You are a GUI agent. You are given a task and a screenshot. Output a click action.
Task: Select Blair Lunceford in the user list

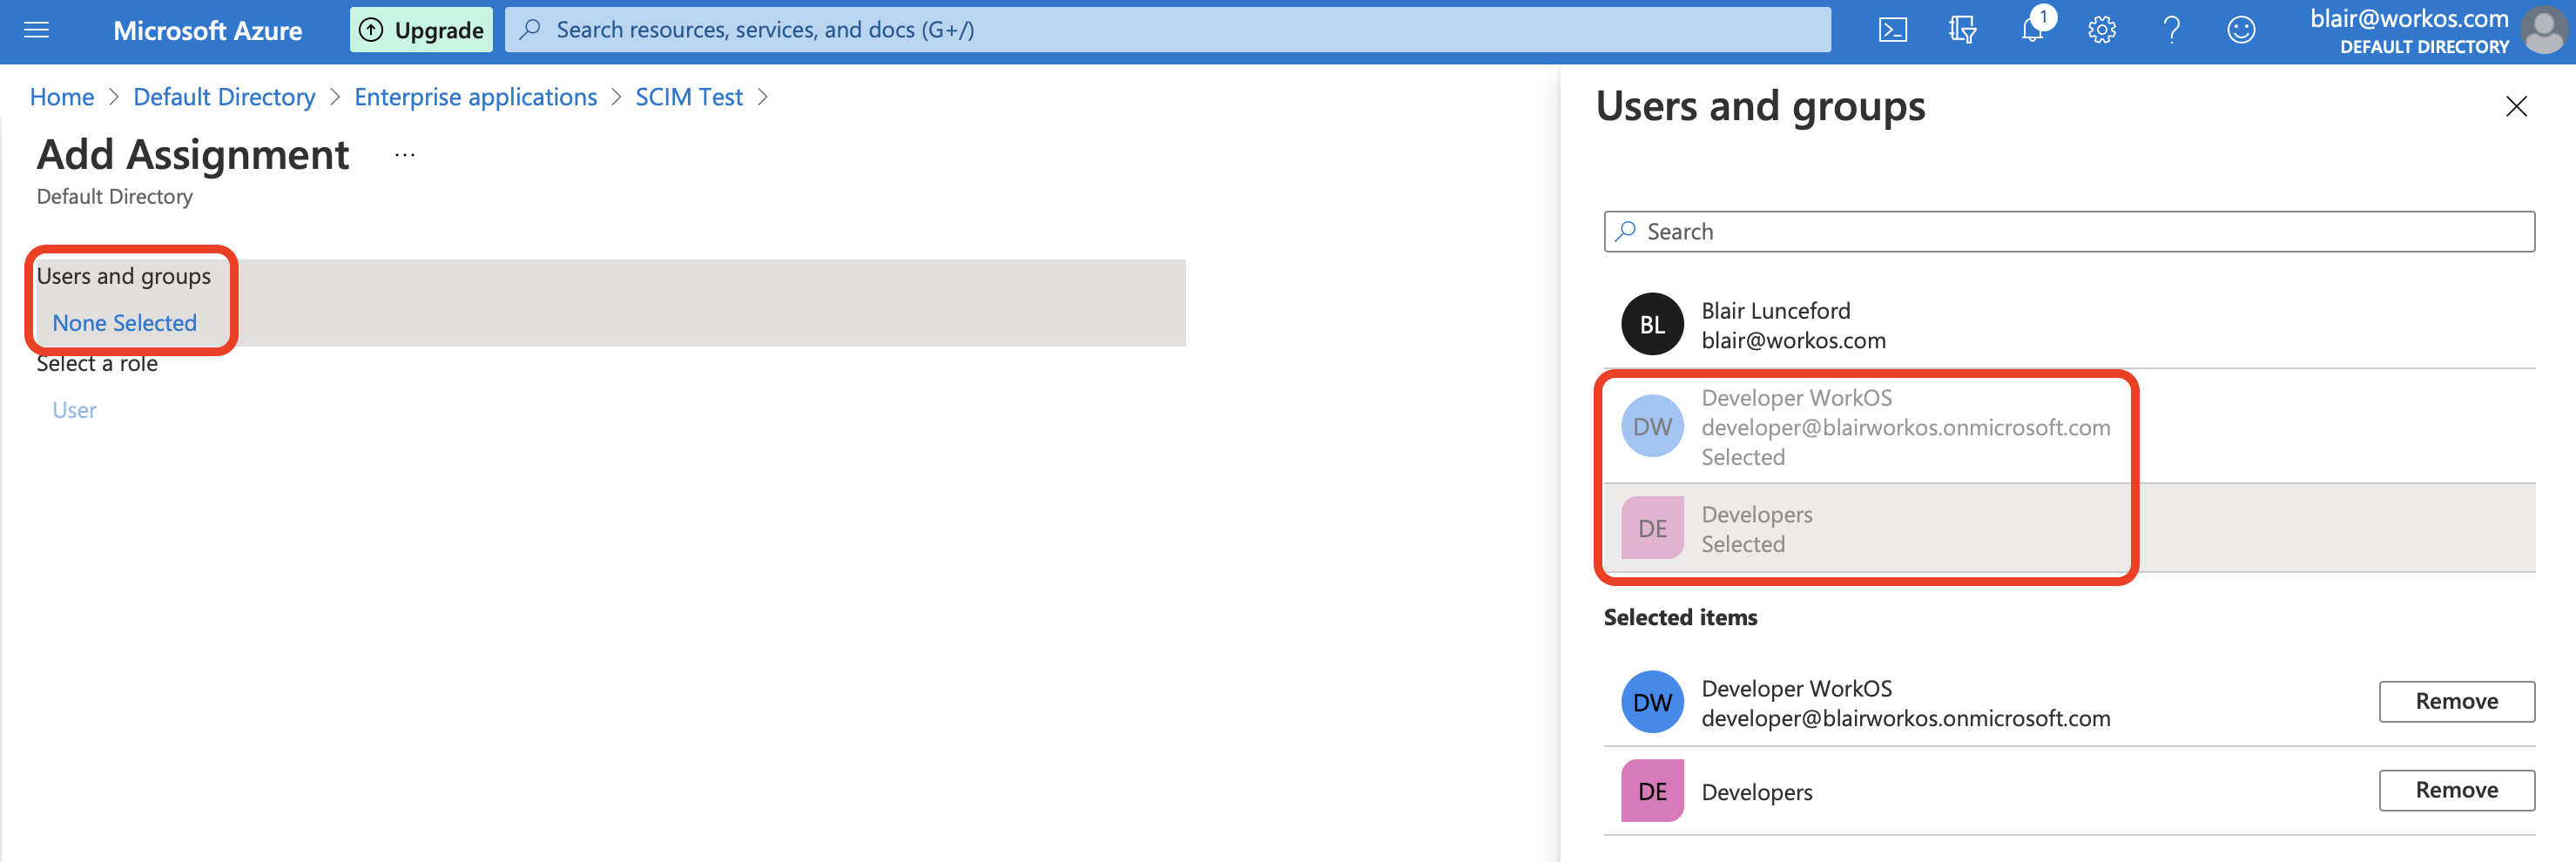pos(2069,325)
